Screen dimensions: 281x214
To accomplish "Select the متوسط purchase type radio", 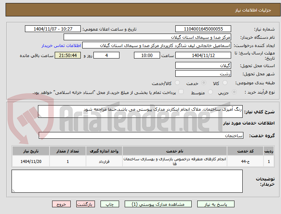I will (210, 92).
